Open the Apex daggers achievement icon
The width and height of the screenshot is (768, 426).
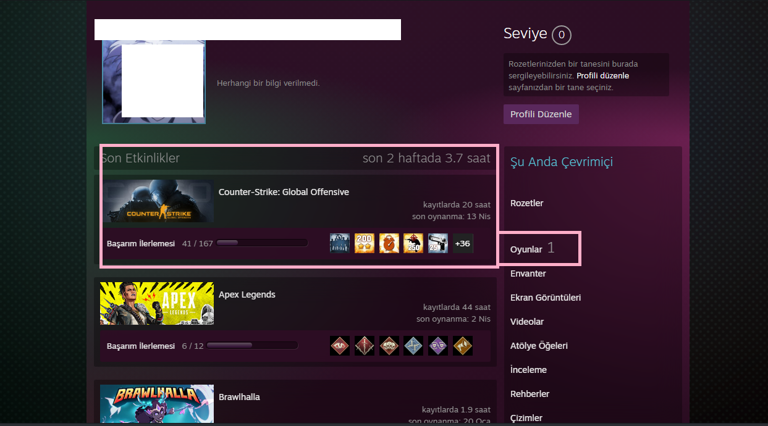365,346
